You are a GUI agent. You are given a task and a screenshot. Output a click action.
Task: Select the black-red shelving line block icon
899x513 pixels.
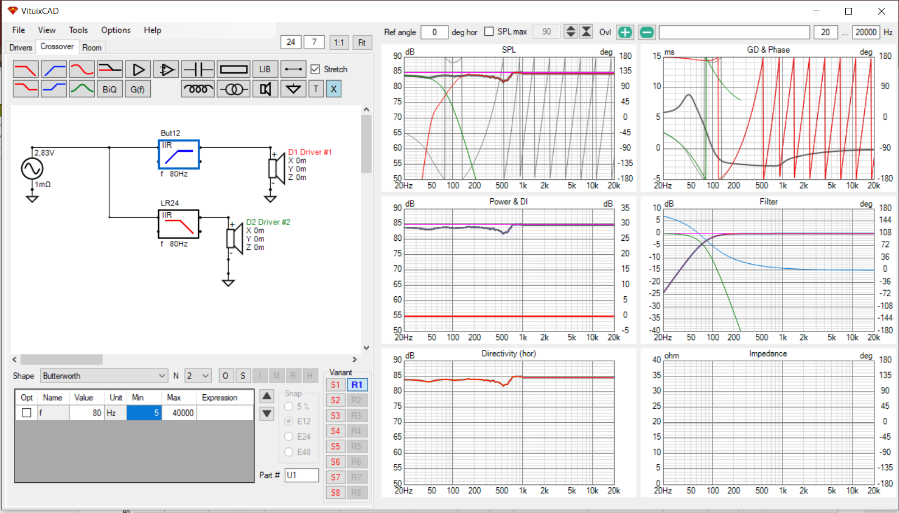point(110,69)
